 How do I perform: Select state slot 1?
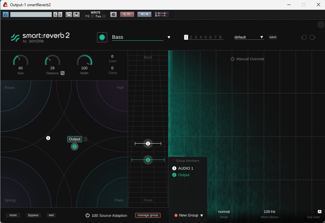coord(186,37)
